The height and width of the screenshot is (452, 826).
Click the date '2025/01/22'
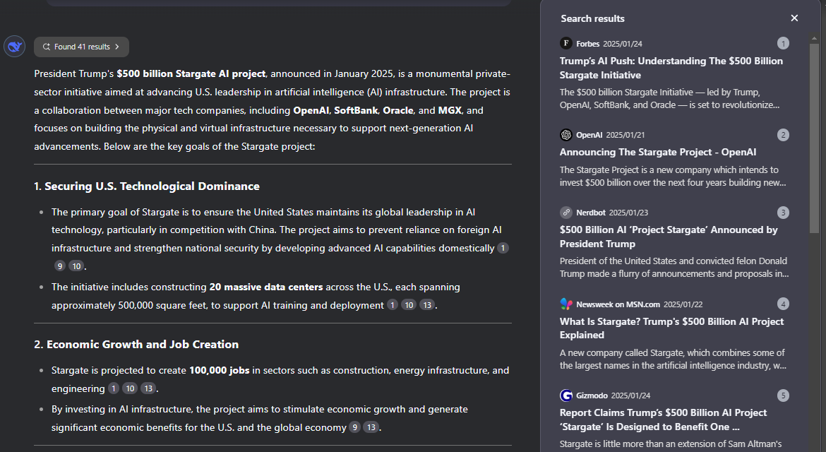[x=683, y=304]
